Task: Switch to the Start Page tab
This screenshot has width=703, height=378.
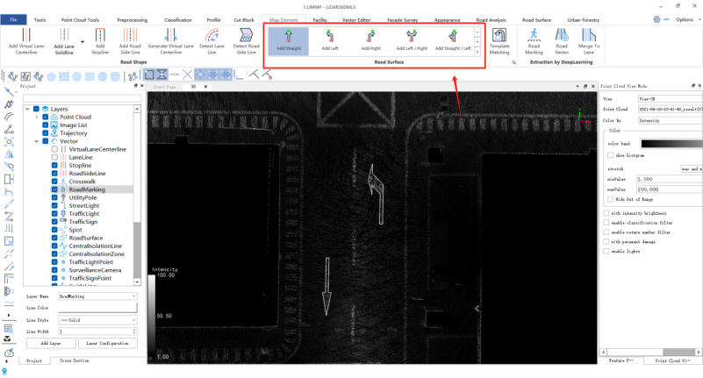Action: click(164, 87)
